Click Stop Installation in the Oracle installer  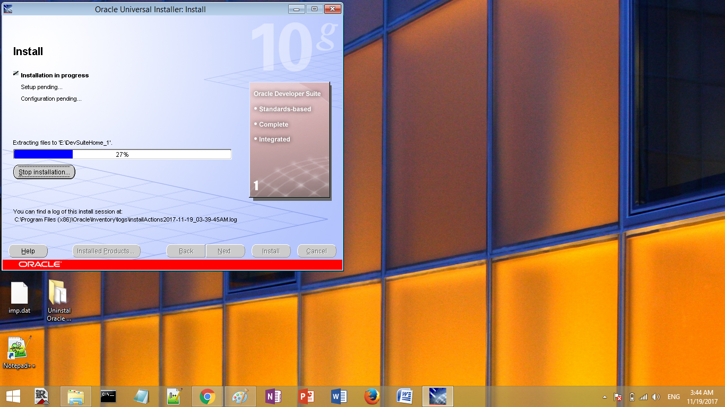point(44,172)
